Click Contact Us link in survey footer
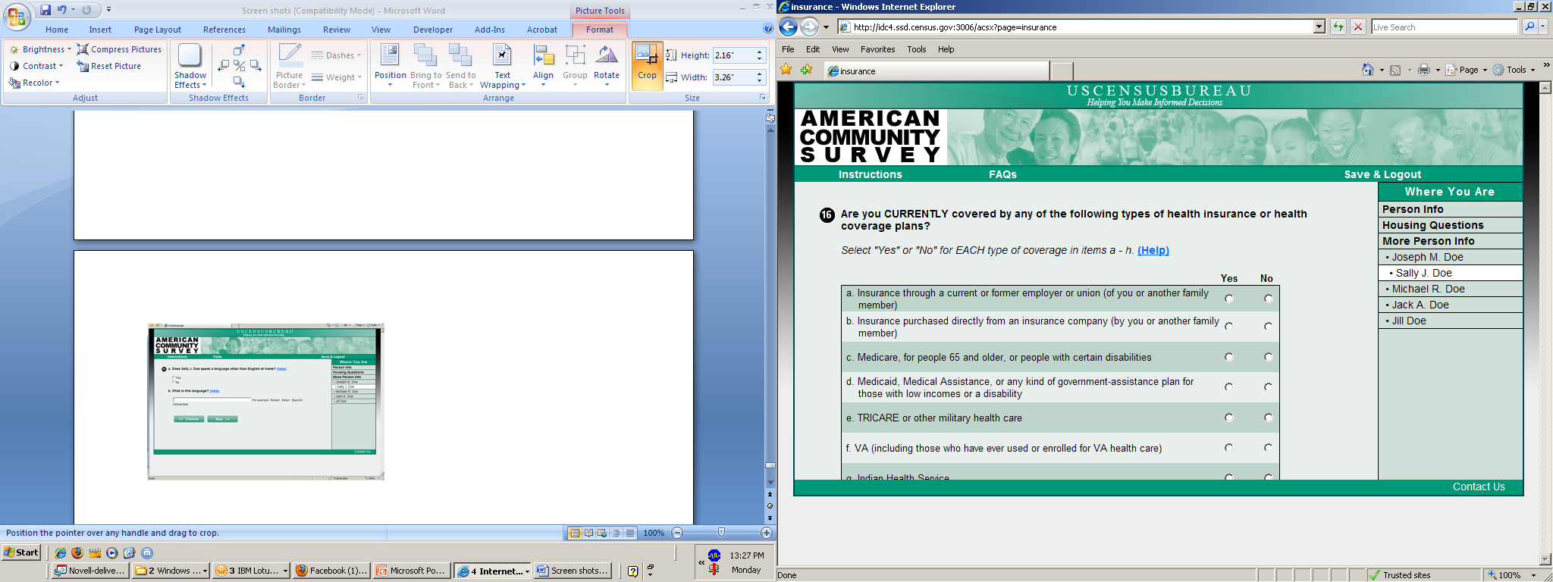 tap(1479, 487)
